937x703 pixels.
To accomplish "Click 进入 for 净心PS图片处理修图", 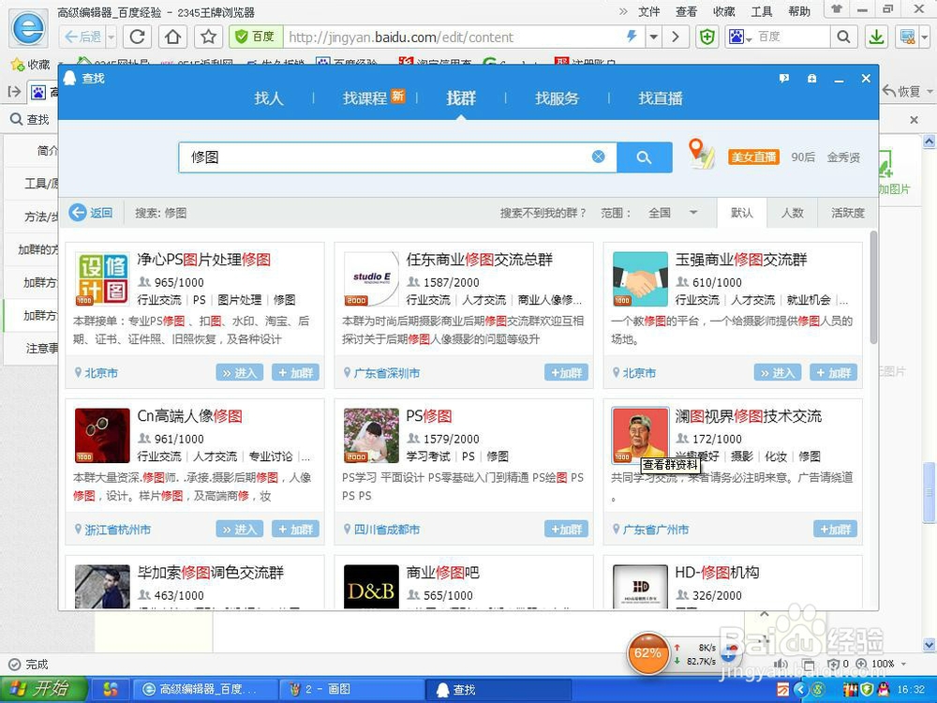I will [x=240, y=372].
